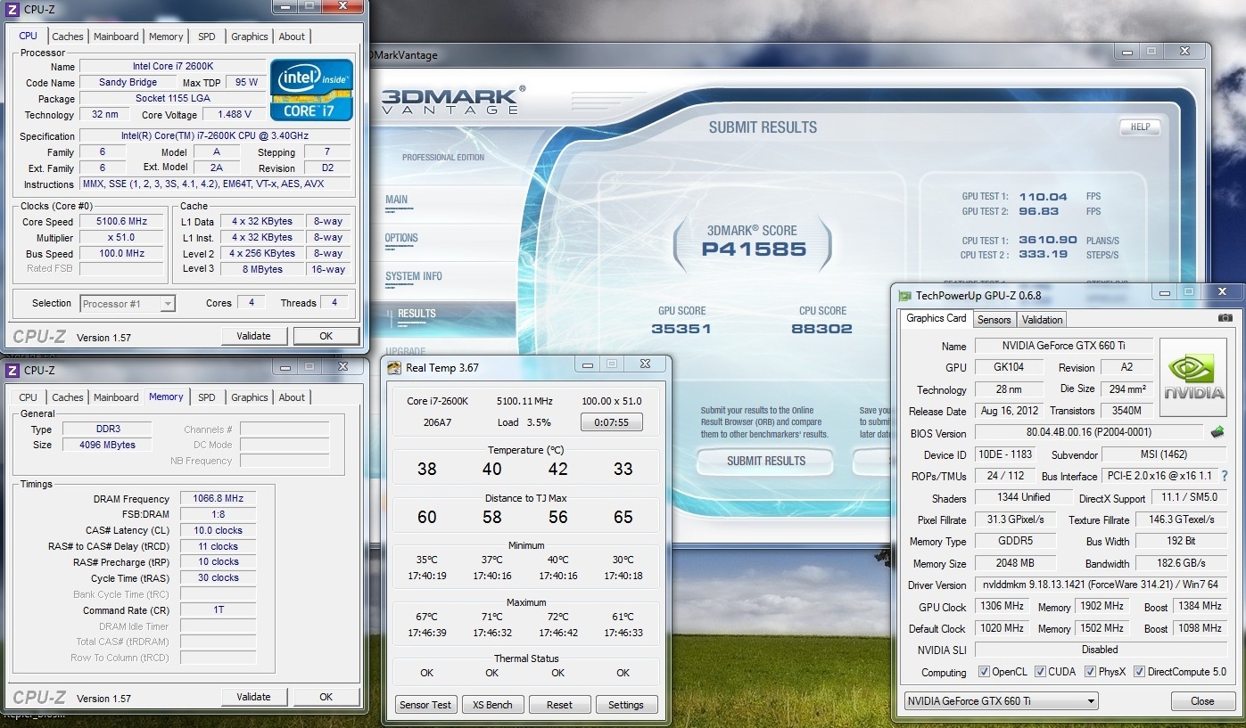This screenshot has height=728, width=1246.
Task: Click the GPU-Z camera screenshot icon
Action: tap(1225, 318)
